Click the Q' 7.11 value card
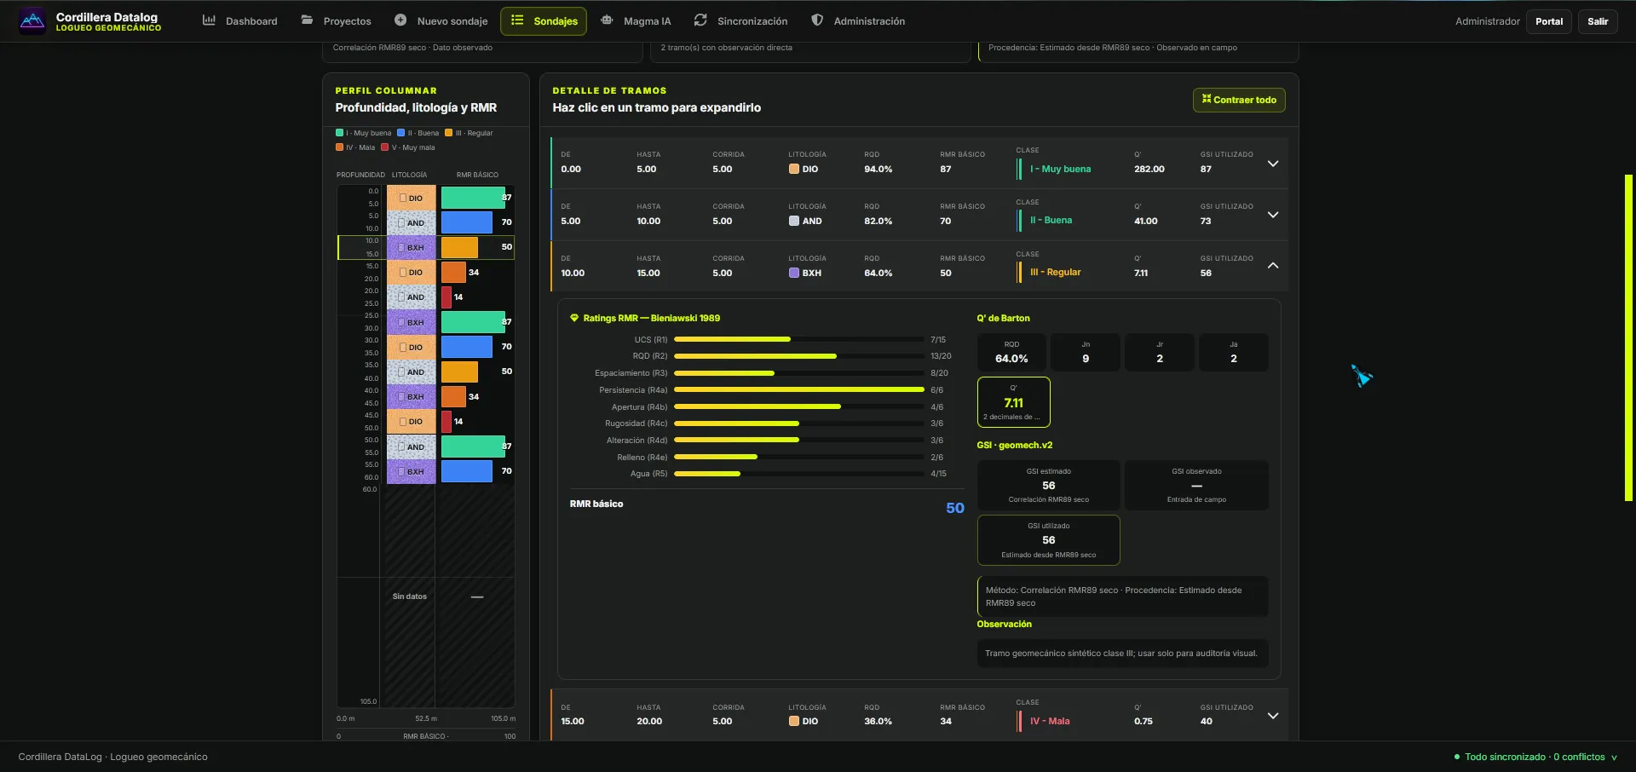Viewport: 1636px width, 772px height. [1013, 402]
